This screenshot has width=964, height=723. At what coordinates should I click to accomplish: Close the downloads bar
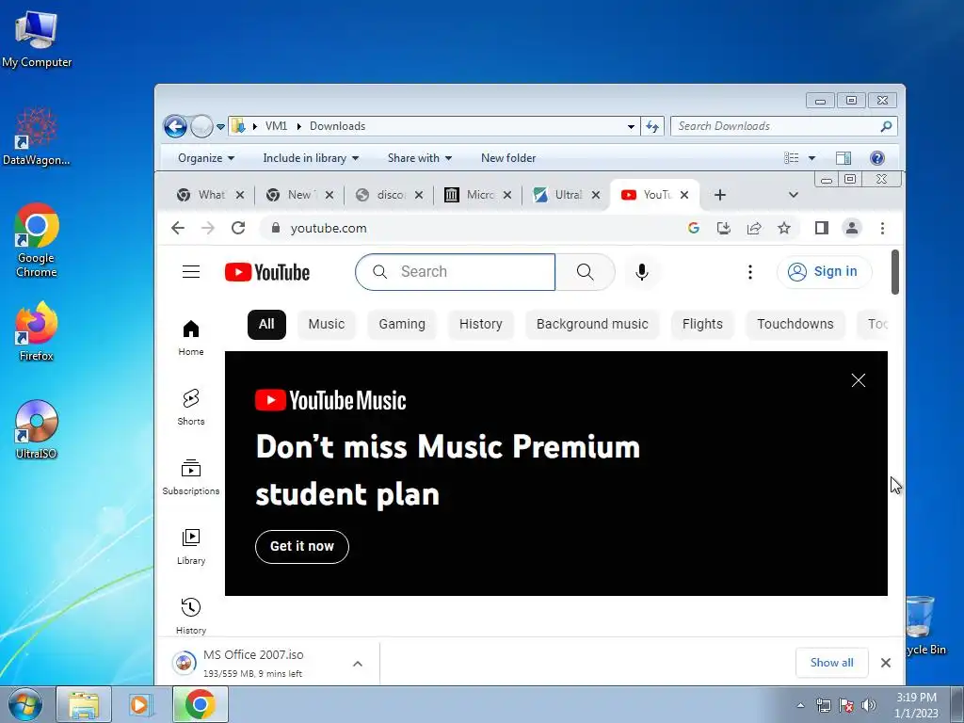pyautogui.click(x=885, y=663)
